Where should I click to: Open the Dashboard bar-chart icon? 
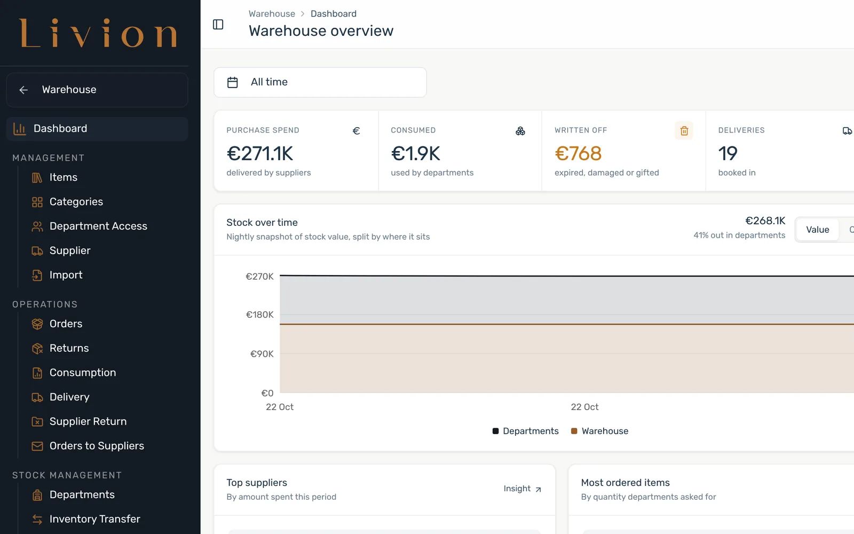pos(20,129)
